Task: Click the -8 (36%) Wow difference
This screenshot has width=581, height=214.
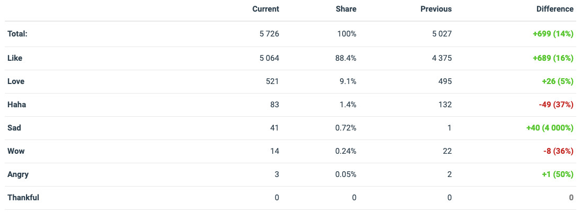Action: [558, 151]
